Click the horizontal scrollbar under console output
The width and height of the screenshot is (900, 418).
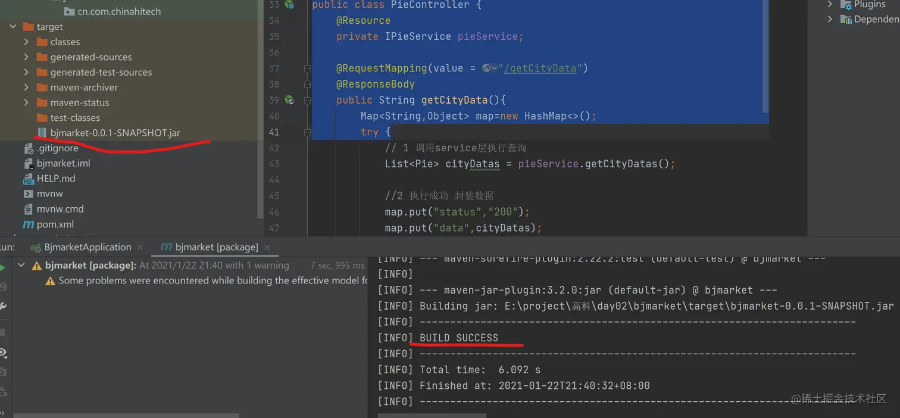point(432,416)
